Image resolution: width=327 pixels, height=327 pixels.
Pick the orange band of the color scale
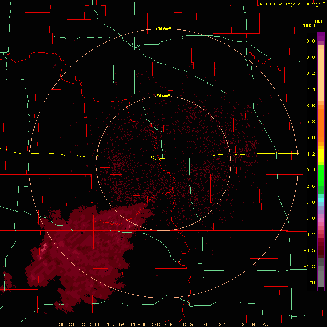pyautogui.click(x=321, y=125)
